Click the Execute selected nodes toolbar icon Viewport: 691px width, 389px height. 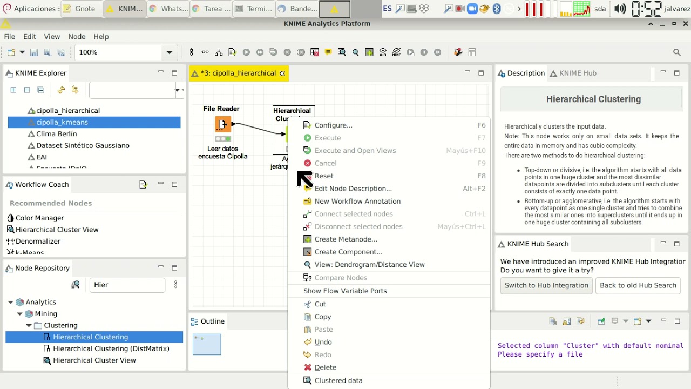click(x=246, y=52)
